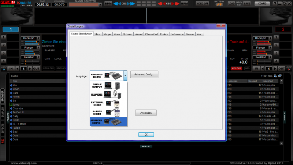This screenshot has height=165, width=293.
Task: Click right deck BPM button
Action: (185, 4)
